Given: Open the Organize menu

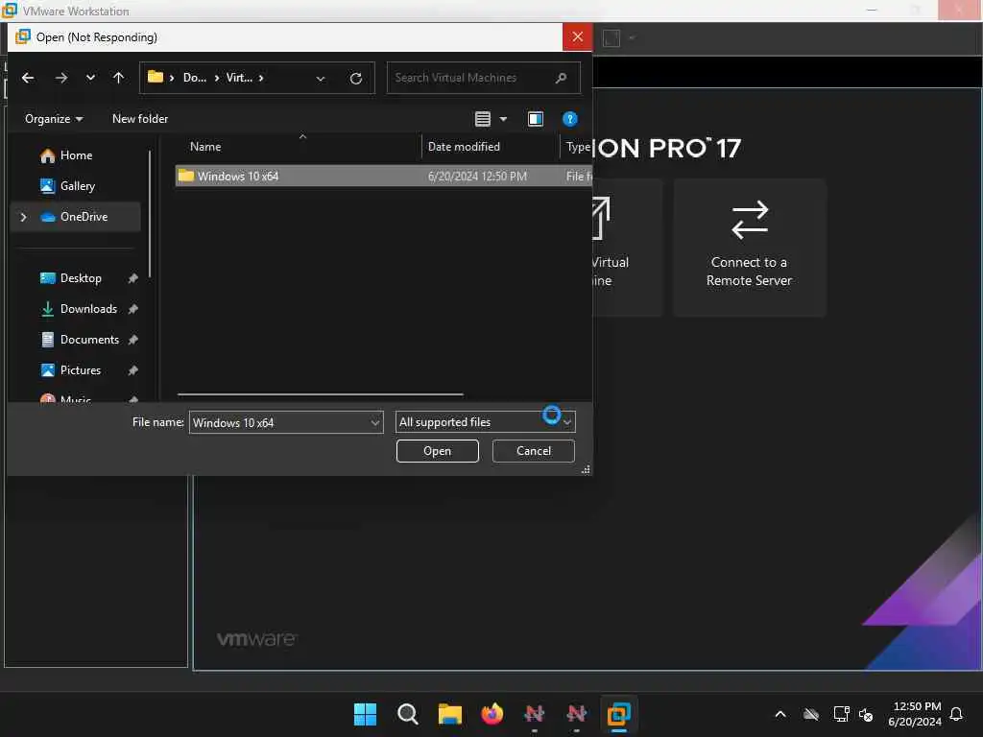Looking at the screenshot, I should point(54,119).
